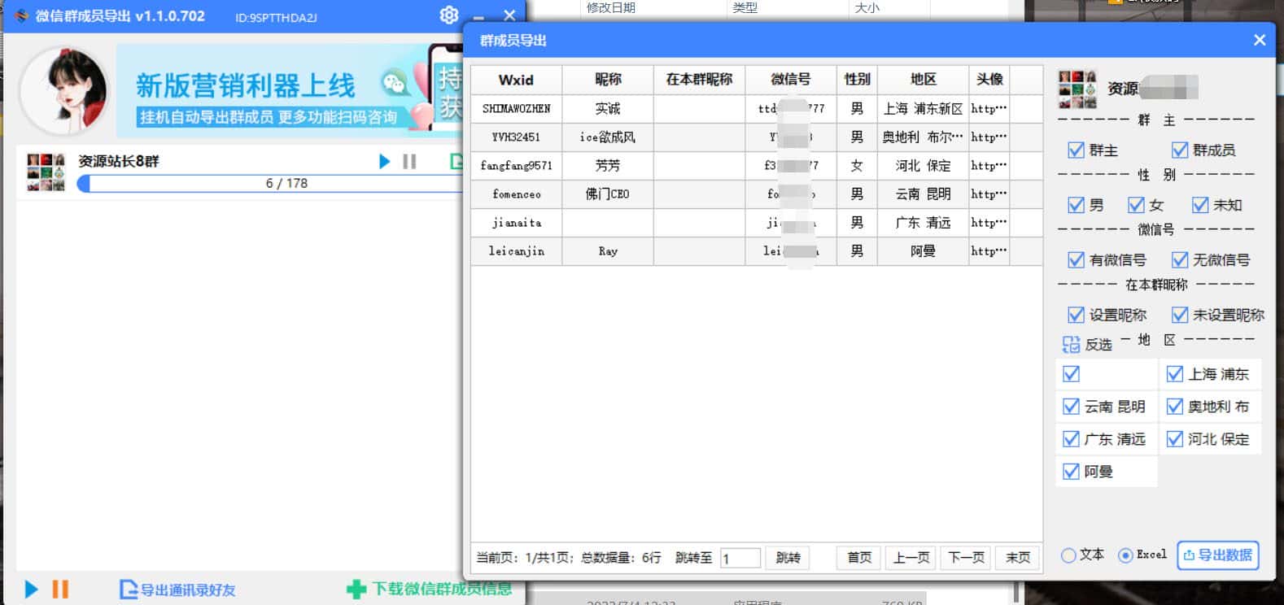Click the 反选 invert selection icon
The width and height of the screenshot is (1284, 605).
(x=1071, y=344)
